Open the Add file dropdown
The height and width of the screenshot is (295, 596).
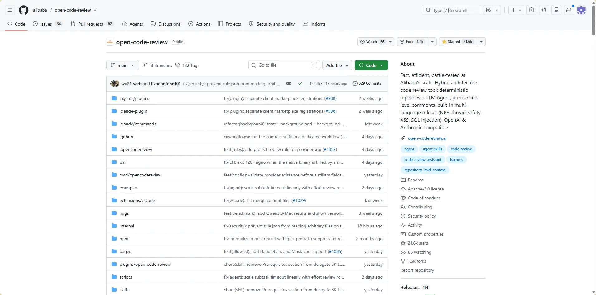tap(337, 65)
